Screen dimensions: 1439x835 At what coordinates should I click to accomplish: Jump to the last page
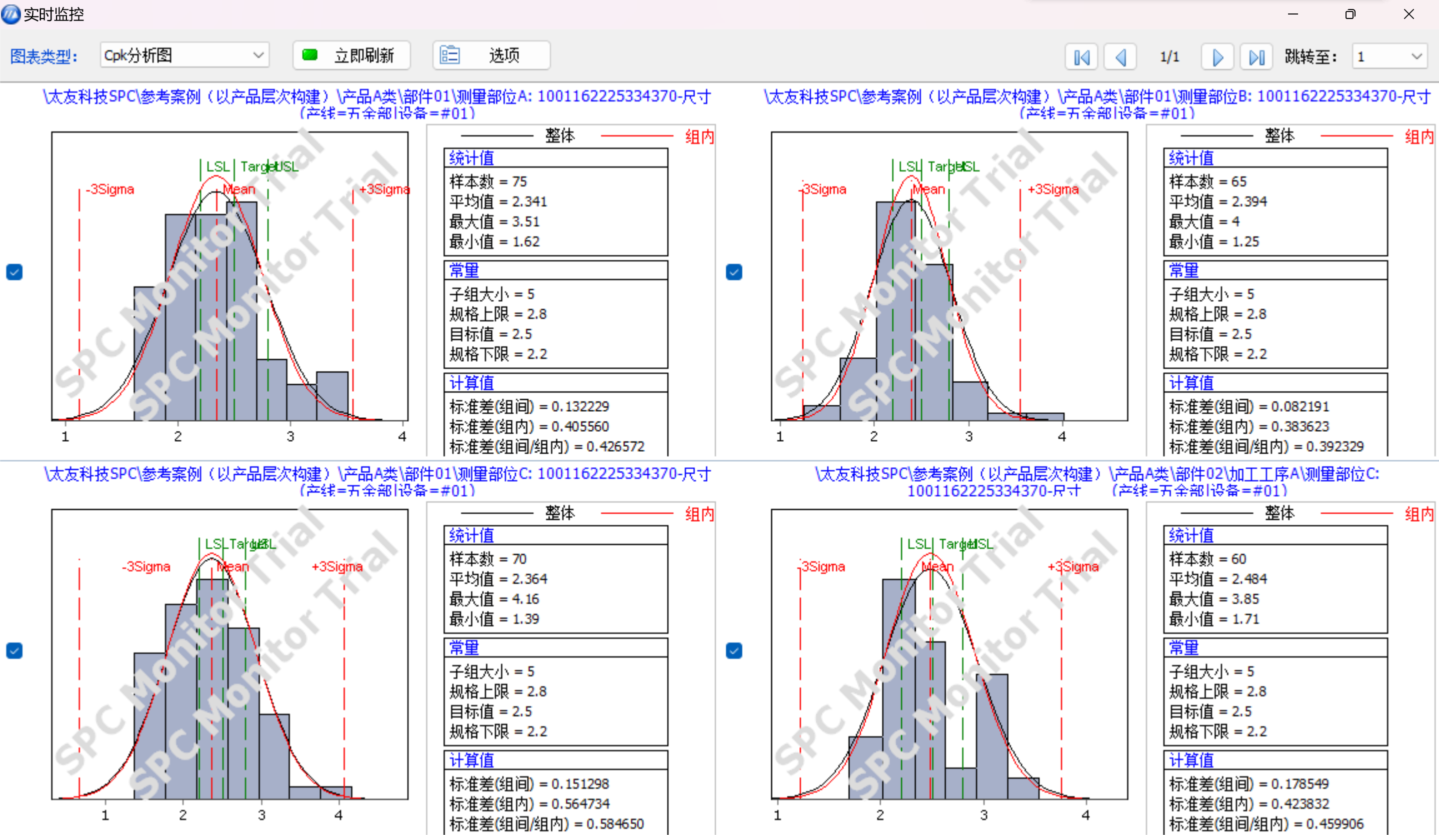(x=1256, y=57)
